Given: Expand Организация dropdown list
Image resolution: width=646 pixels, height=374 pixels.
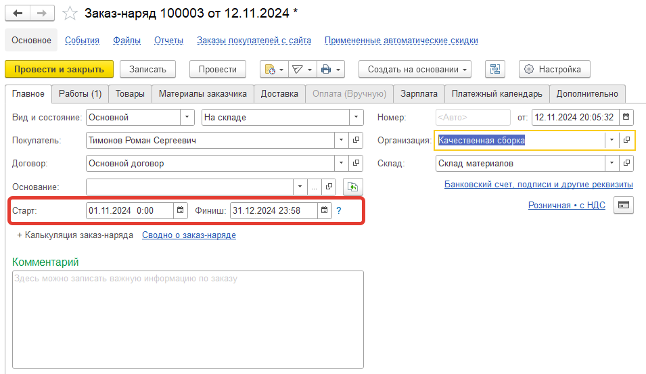Looking at the screenshot, I should click(x=612, y=140).
